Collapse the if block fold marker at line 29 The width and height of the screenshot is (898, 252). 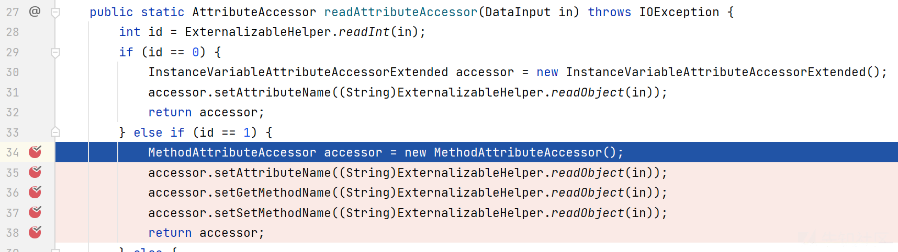(x=55, y=53)
